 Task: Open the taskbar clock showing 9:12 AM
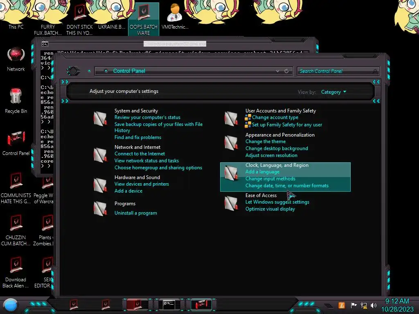coord(397,305)
